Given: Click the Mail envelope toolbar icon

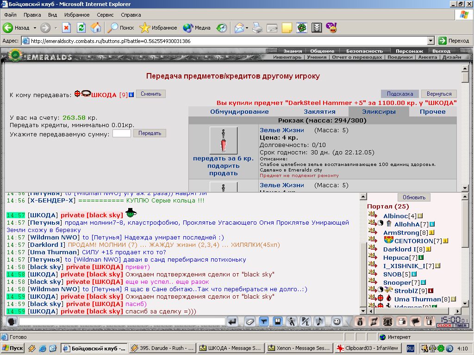Looking at the screenshot, I should coord(239,28).
